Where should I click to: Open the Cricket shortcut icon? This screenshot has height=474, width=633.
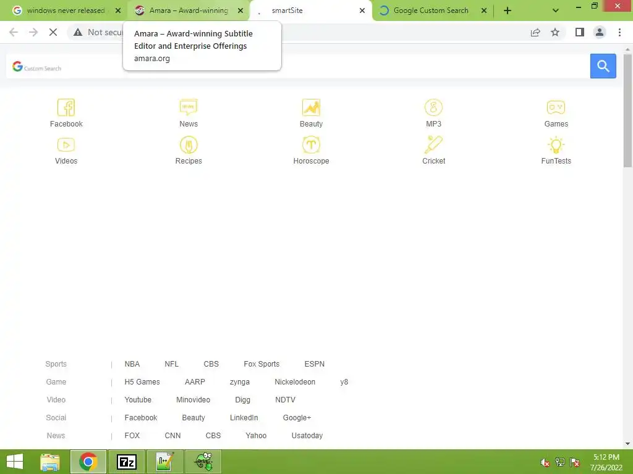coord(433,144)
